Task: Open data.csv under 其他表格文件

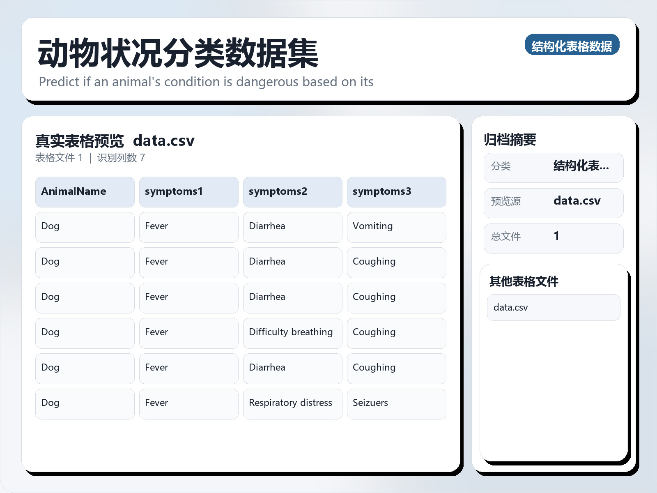Action: pyautogui.click(x=553, y=307)
